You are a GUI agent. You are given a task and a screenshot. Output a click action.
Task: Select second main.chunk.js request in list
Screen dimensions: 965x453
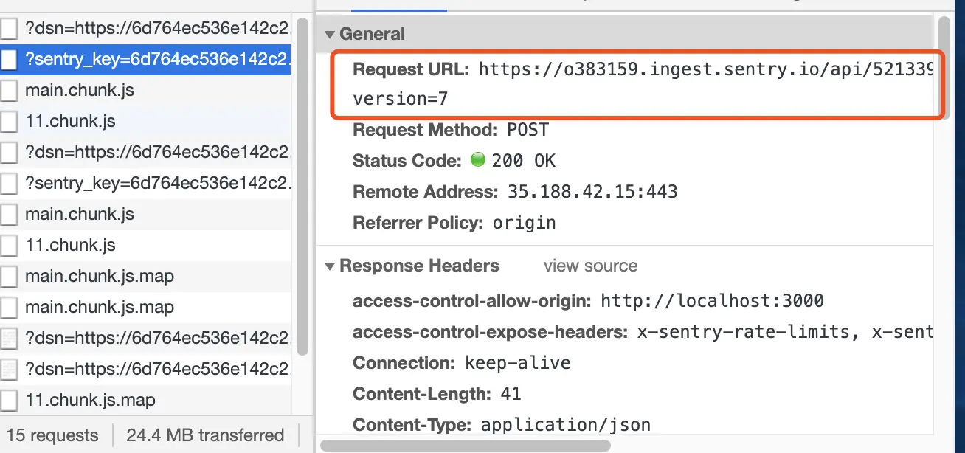145,215
